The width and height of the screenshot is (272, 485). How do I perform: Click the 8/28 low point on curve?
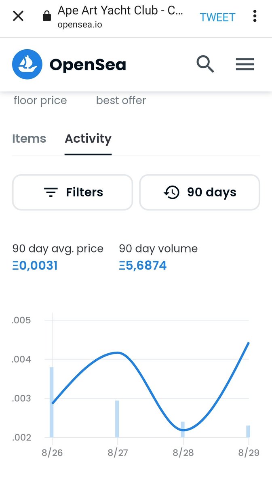coord(183,430)
